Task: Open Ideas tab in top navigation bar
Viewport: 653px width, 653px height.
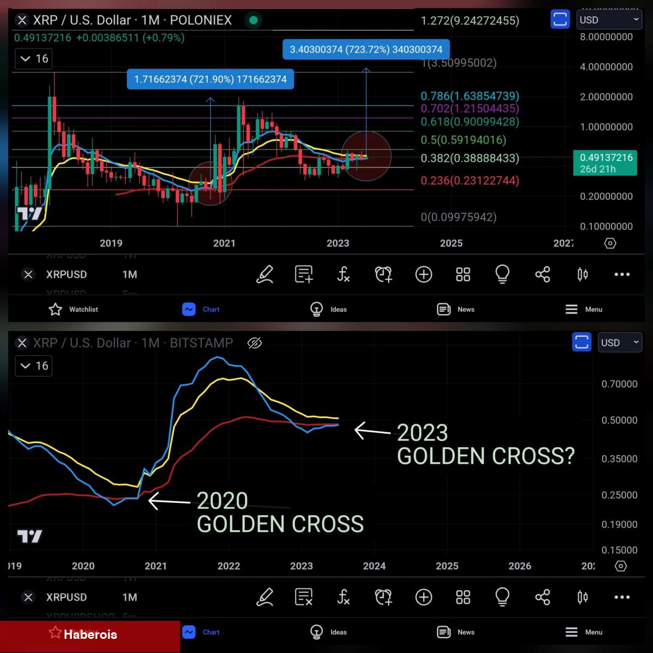Action: click(328, 309)
